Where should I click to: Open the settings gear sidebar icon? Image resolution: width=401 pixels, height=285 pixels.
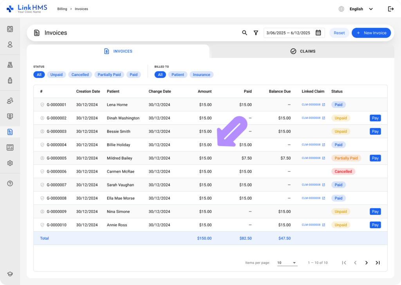coord(10,163)
